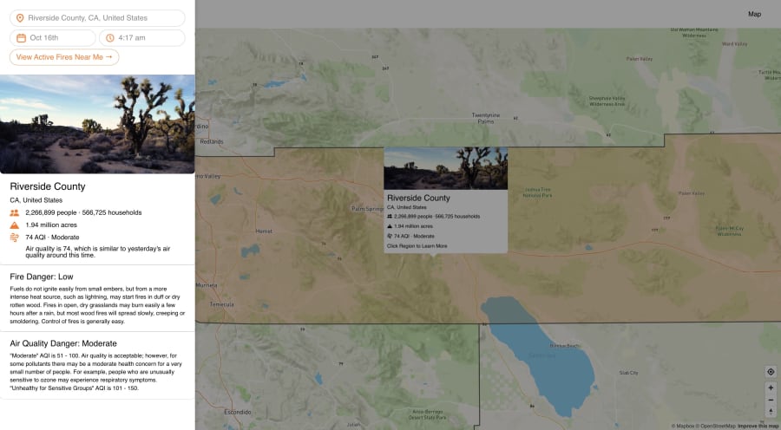Click the Improve this map link
The width and height of the screenshot is (781, 430).
pyautogui.click(x=759, y=426)
